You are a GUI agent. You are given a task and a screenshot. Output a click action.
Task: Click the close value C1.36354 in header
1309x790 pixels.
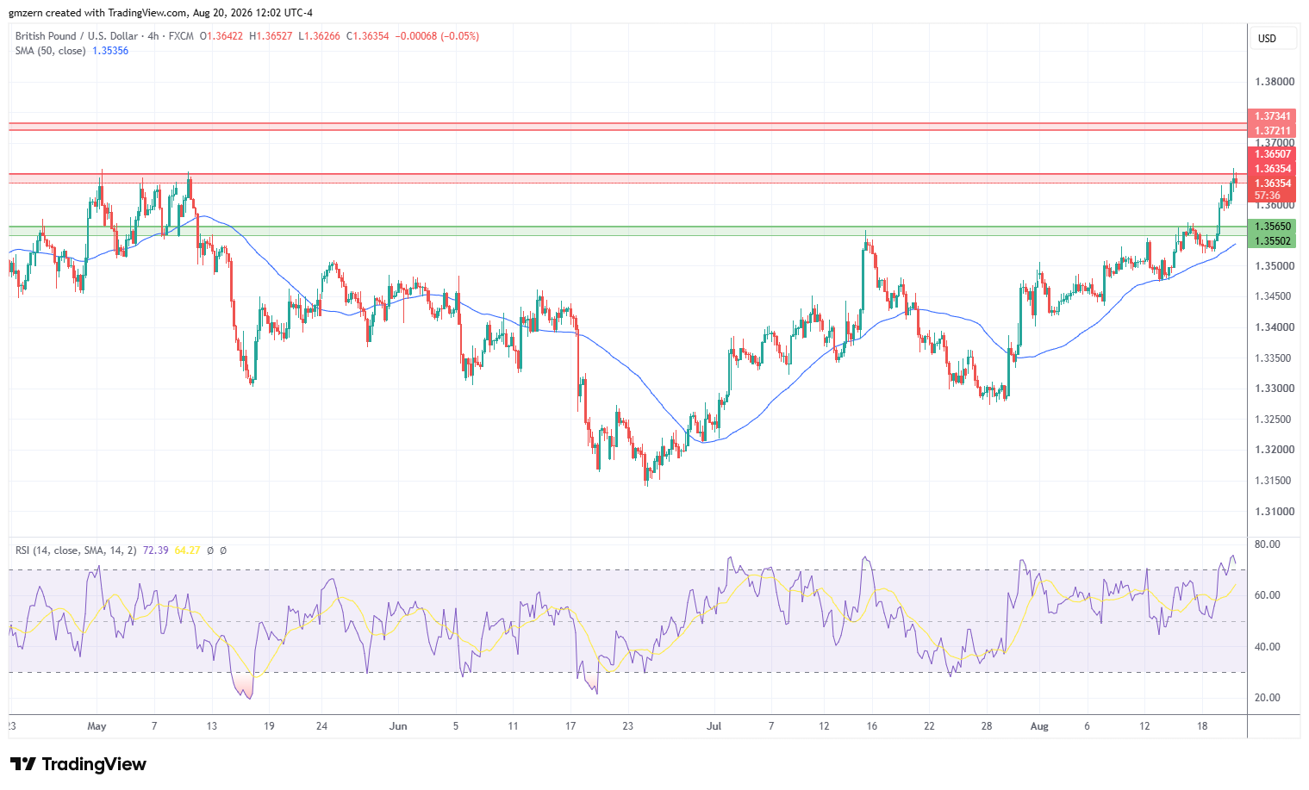click(x=368, y=36)
